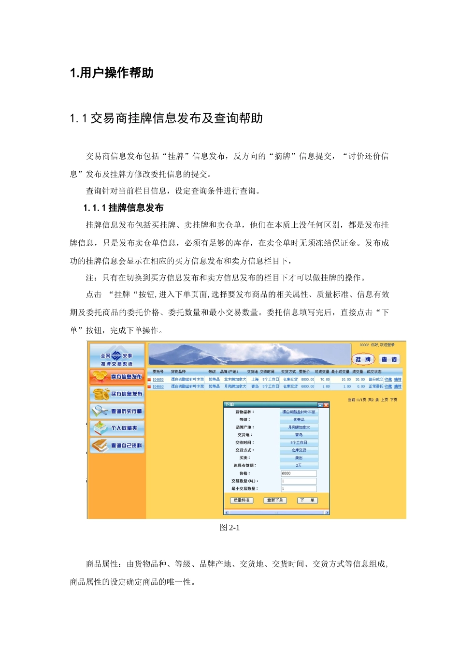Open the 货物品种 selector in the 下单 dialog
Screen dimensions: 459x650
click(x=299, y=412)
